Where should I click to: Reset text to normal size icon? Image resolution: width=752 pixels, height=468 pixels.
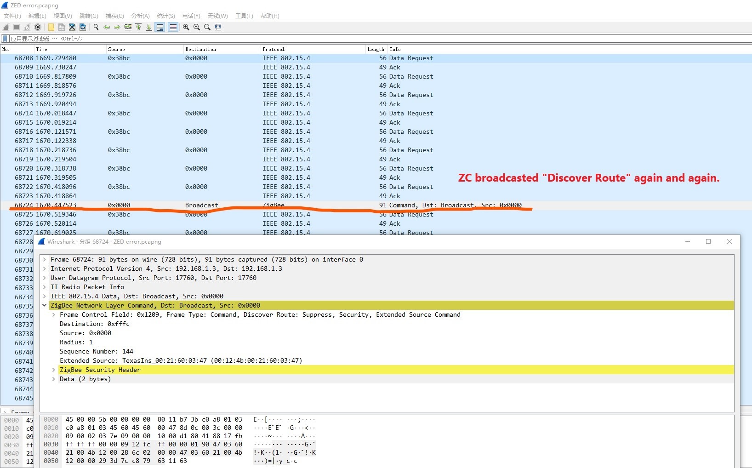click(x=207, y=27)
